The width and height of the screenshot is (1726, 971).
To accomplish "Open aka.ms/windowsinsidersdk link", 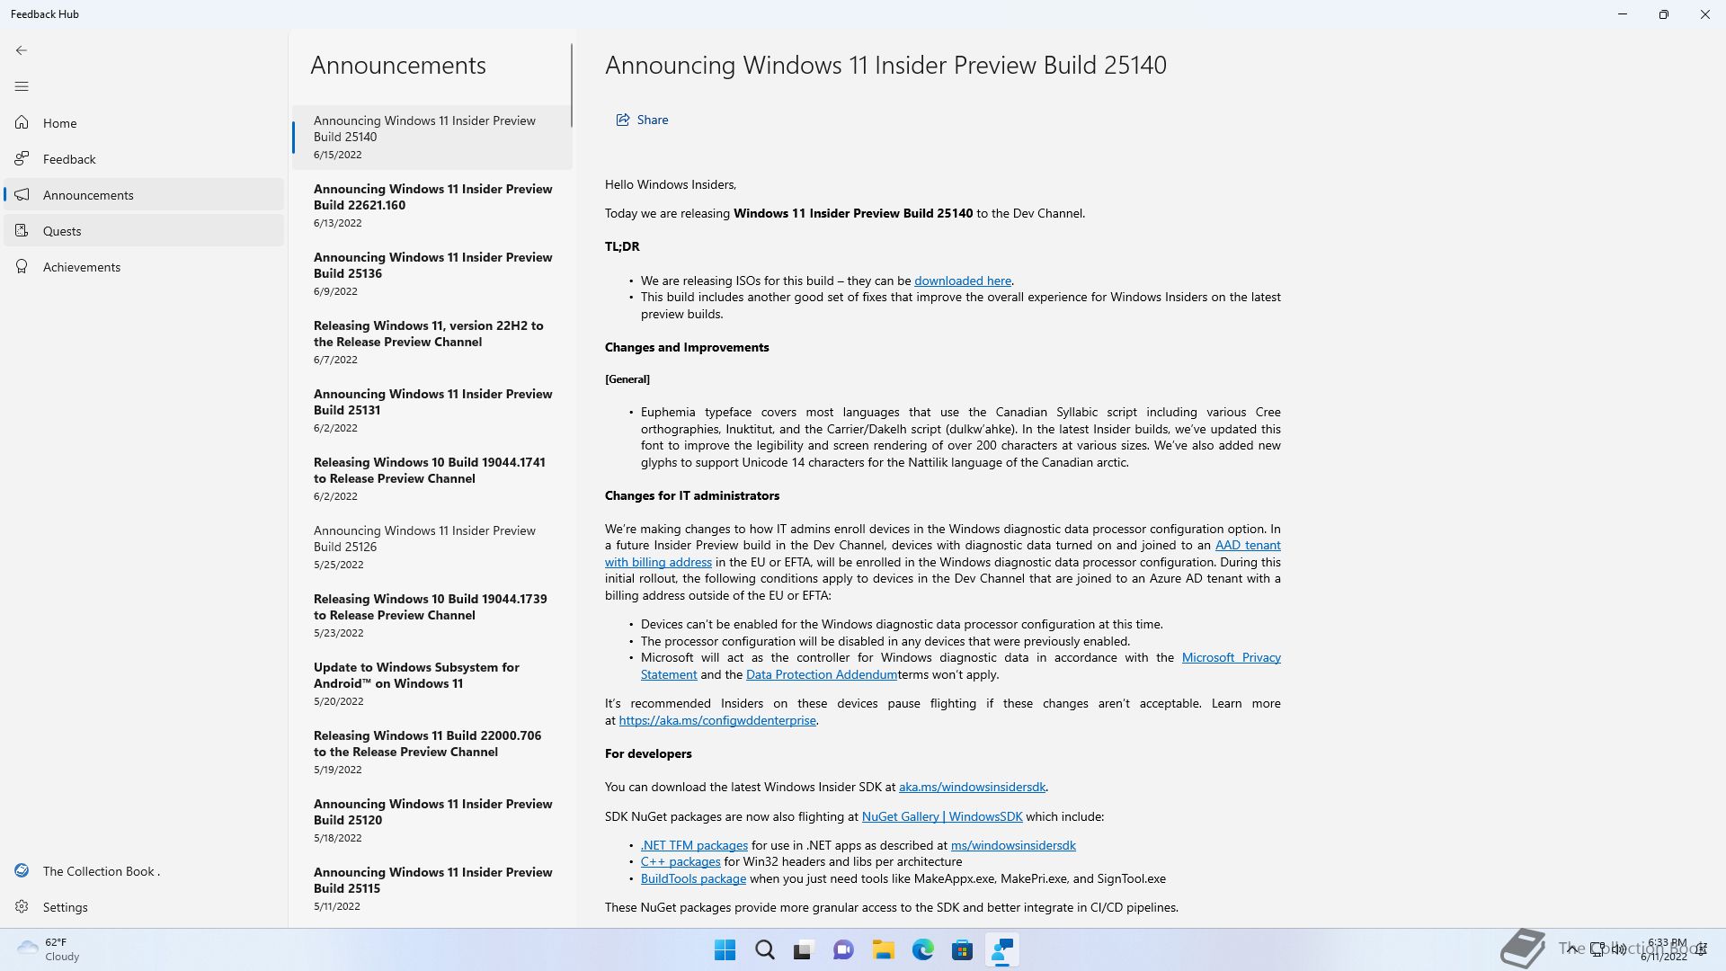I will (972, 787).
